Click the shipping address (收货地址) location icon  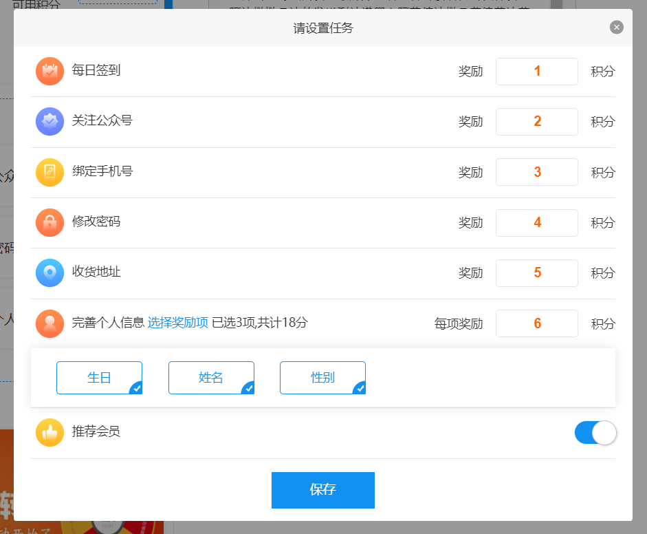[x=50, y=273]
